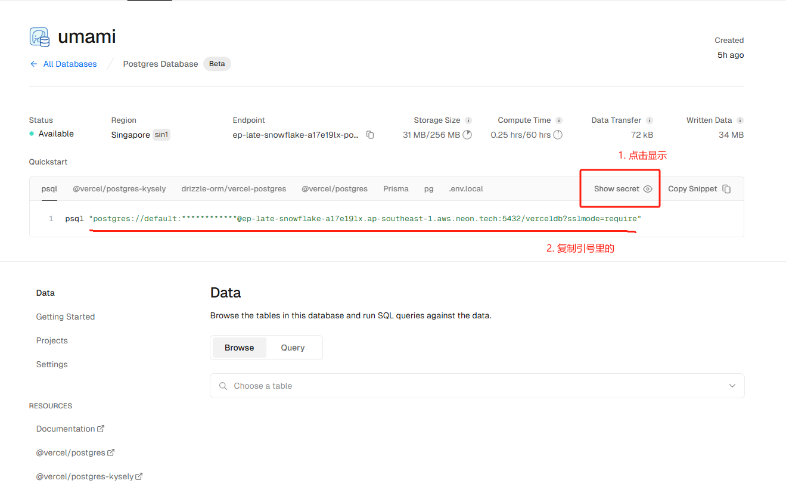
Task: Open the Documentation resource link
Action: click(70, 429)
